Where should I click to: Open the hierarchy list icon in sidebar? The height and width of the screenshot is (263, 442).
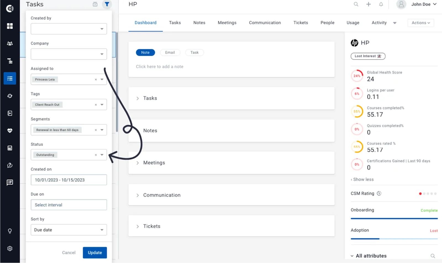[10, 61]
